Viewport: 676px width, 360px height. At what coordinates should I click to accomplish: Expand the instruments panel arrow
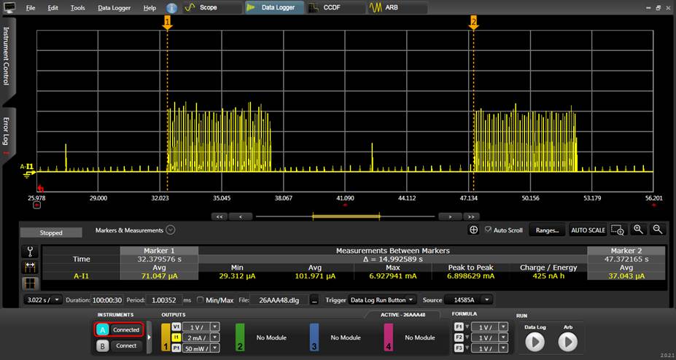coord(149,337)
